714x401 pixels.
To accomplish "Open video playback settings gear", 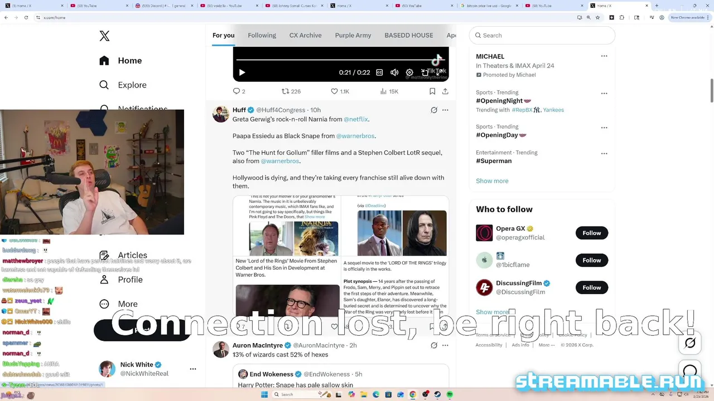I will (409, 72).
